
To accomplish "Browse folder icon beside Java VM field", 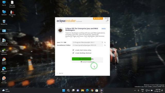I will pos(105,42).
